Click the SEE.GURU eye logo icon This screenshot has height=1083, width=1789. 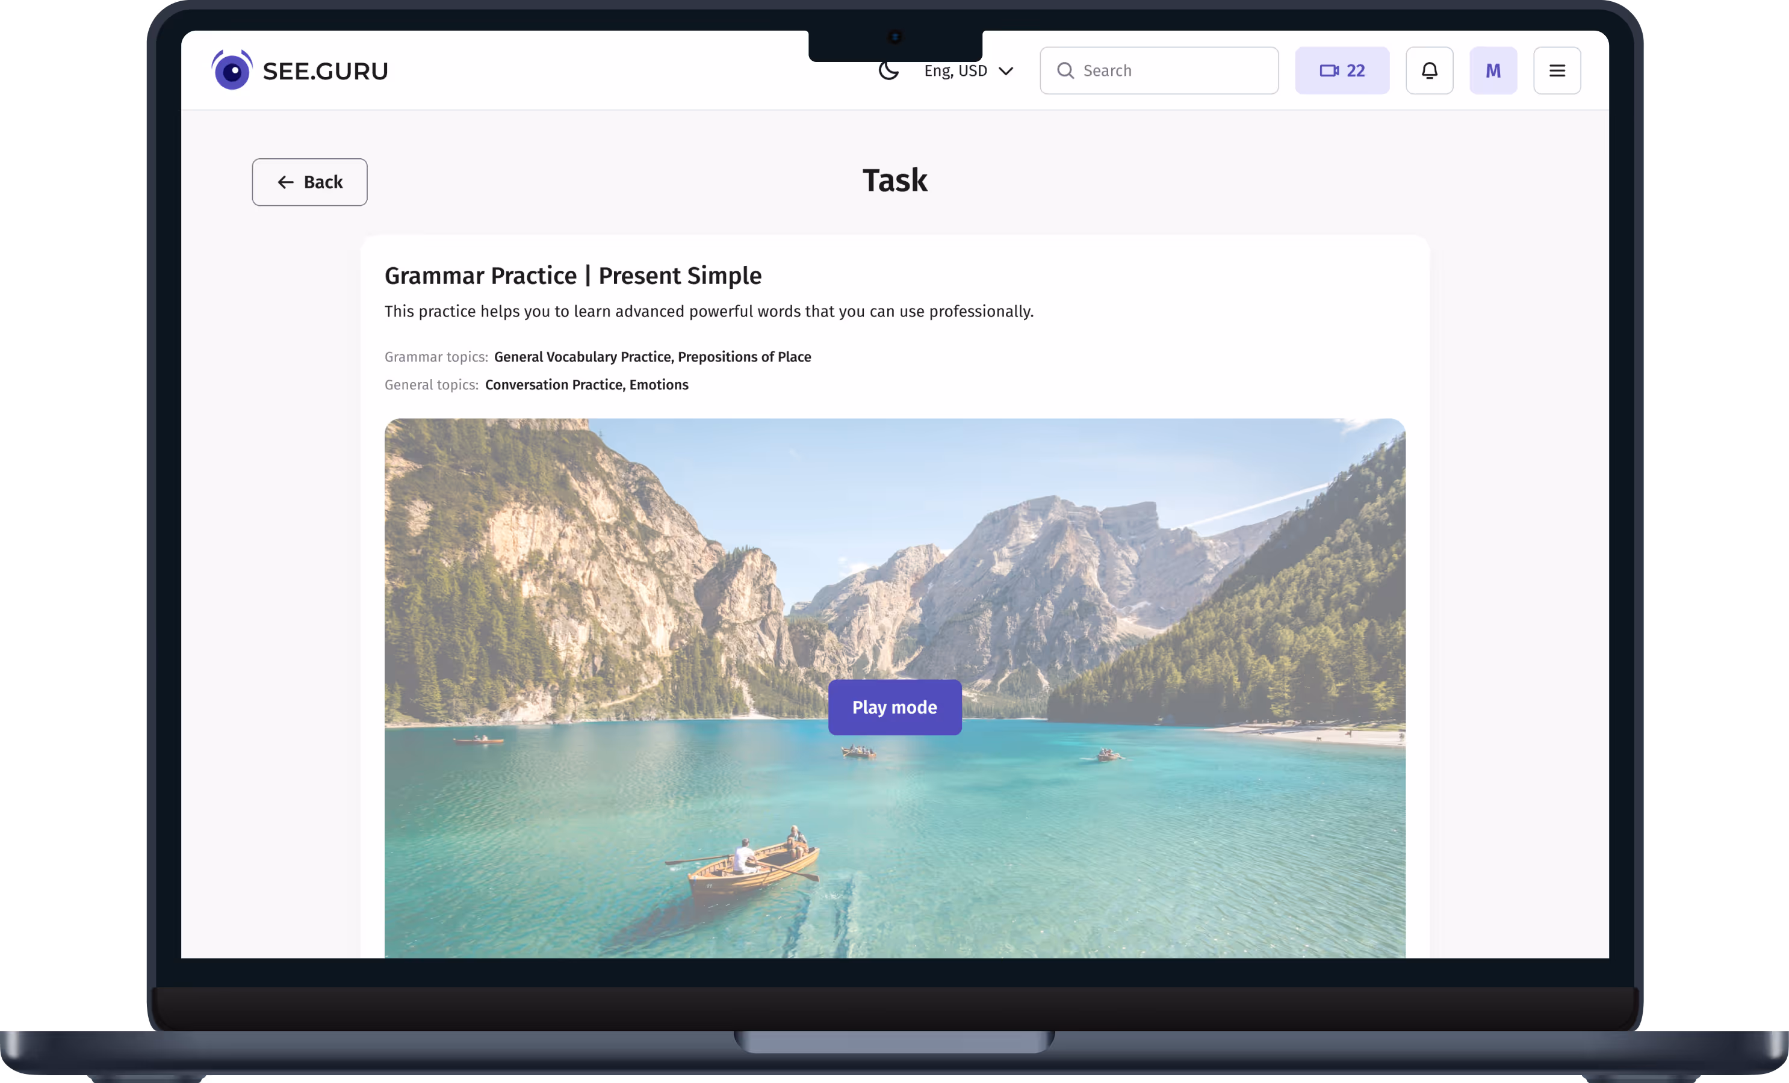pyautogui.click(x=232, y=70)
